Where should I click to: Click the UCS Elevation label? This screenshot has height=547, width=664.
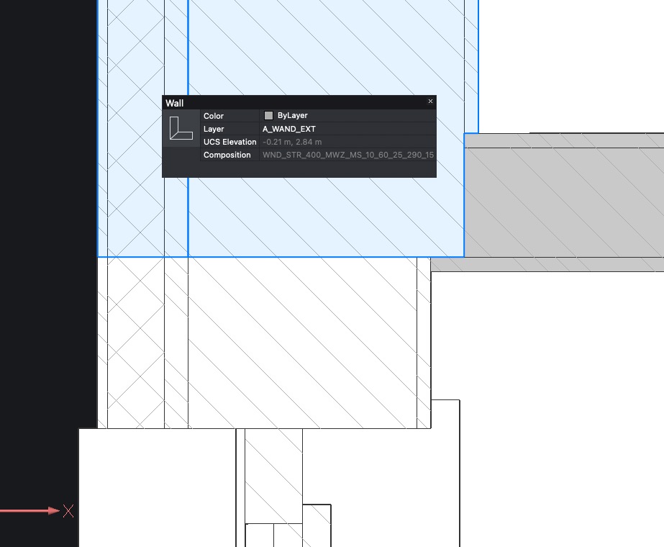(229, 142)
